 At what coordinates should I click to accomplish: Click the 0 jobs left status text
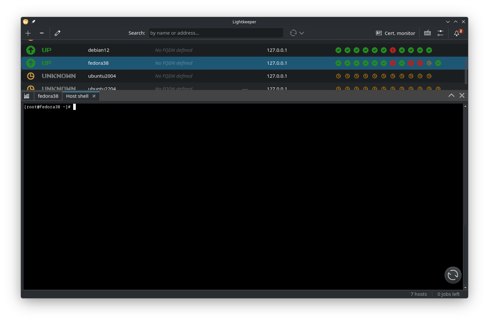(449, 294)
